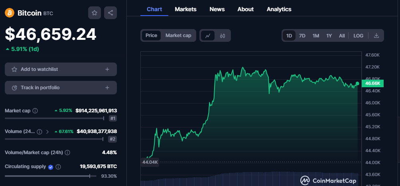This screenshot has height=186, width=400.
Task: Click the BTC ticker symbol text
Action: 48,14
